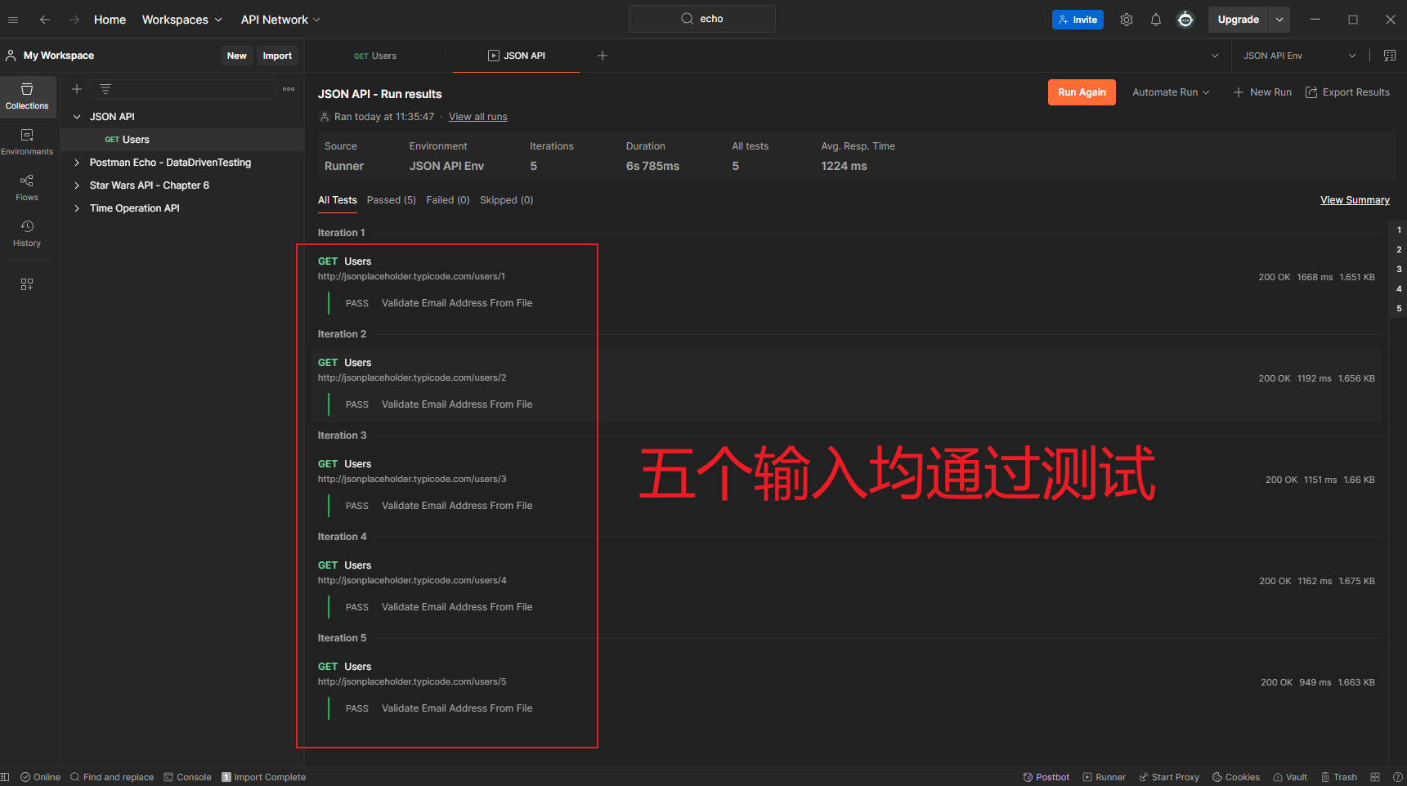This screenshot has width=1407, height=786.
Task: Open notifications bell icon
Action: (x=1156, y=20)
